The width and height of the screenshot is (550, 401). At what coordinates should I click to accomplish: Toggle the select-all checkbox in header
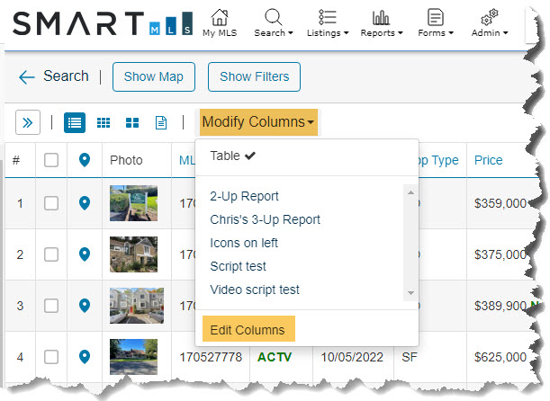(x=51, y=160)
